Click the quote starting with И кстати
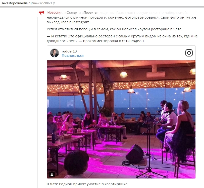Image resolution: width=204 pixels, height=188 pixels. pos(122,38)
